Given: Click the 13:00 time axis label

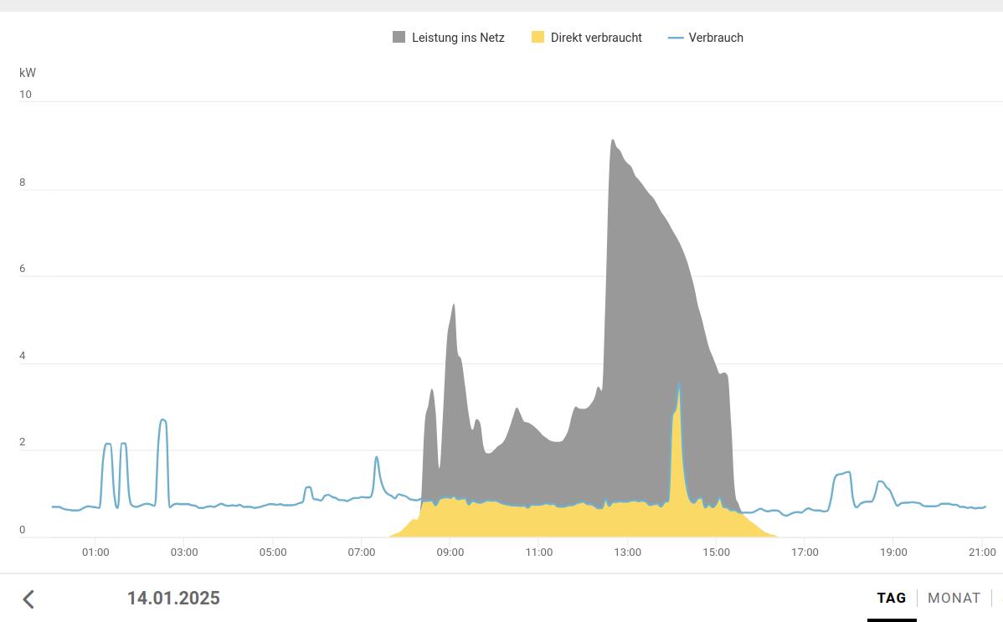Looking at the screenshot, I should coord(627,553).
